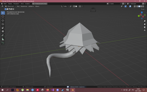Select the Annotate pencil tool
Viewport: 147px width, 92px height.
coord(3,35)
